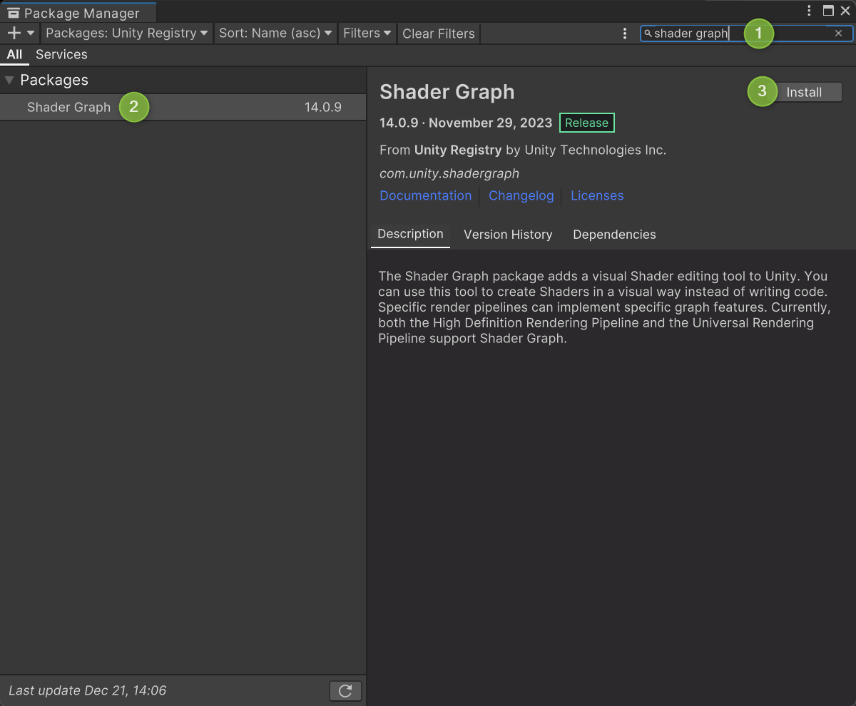The width and height of the screenshot is (856, 706).
Task: Switch to the Services tab
Action: pyautogui.click(x=61, y=54)
